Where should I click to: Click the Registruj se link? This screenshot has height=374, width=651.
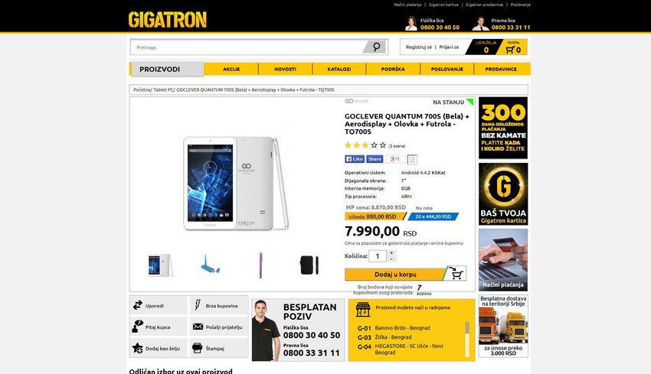click(x=418, y=47)
